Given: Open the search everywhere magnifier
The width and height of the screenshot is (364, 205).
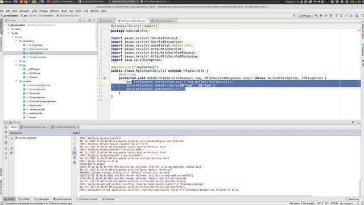Looking at the screenshot, I should pos(362,15).
